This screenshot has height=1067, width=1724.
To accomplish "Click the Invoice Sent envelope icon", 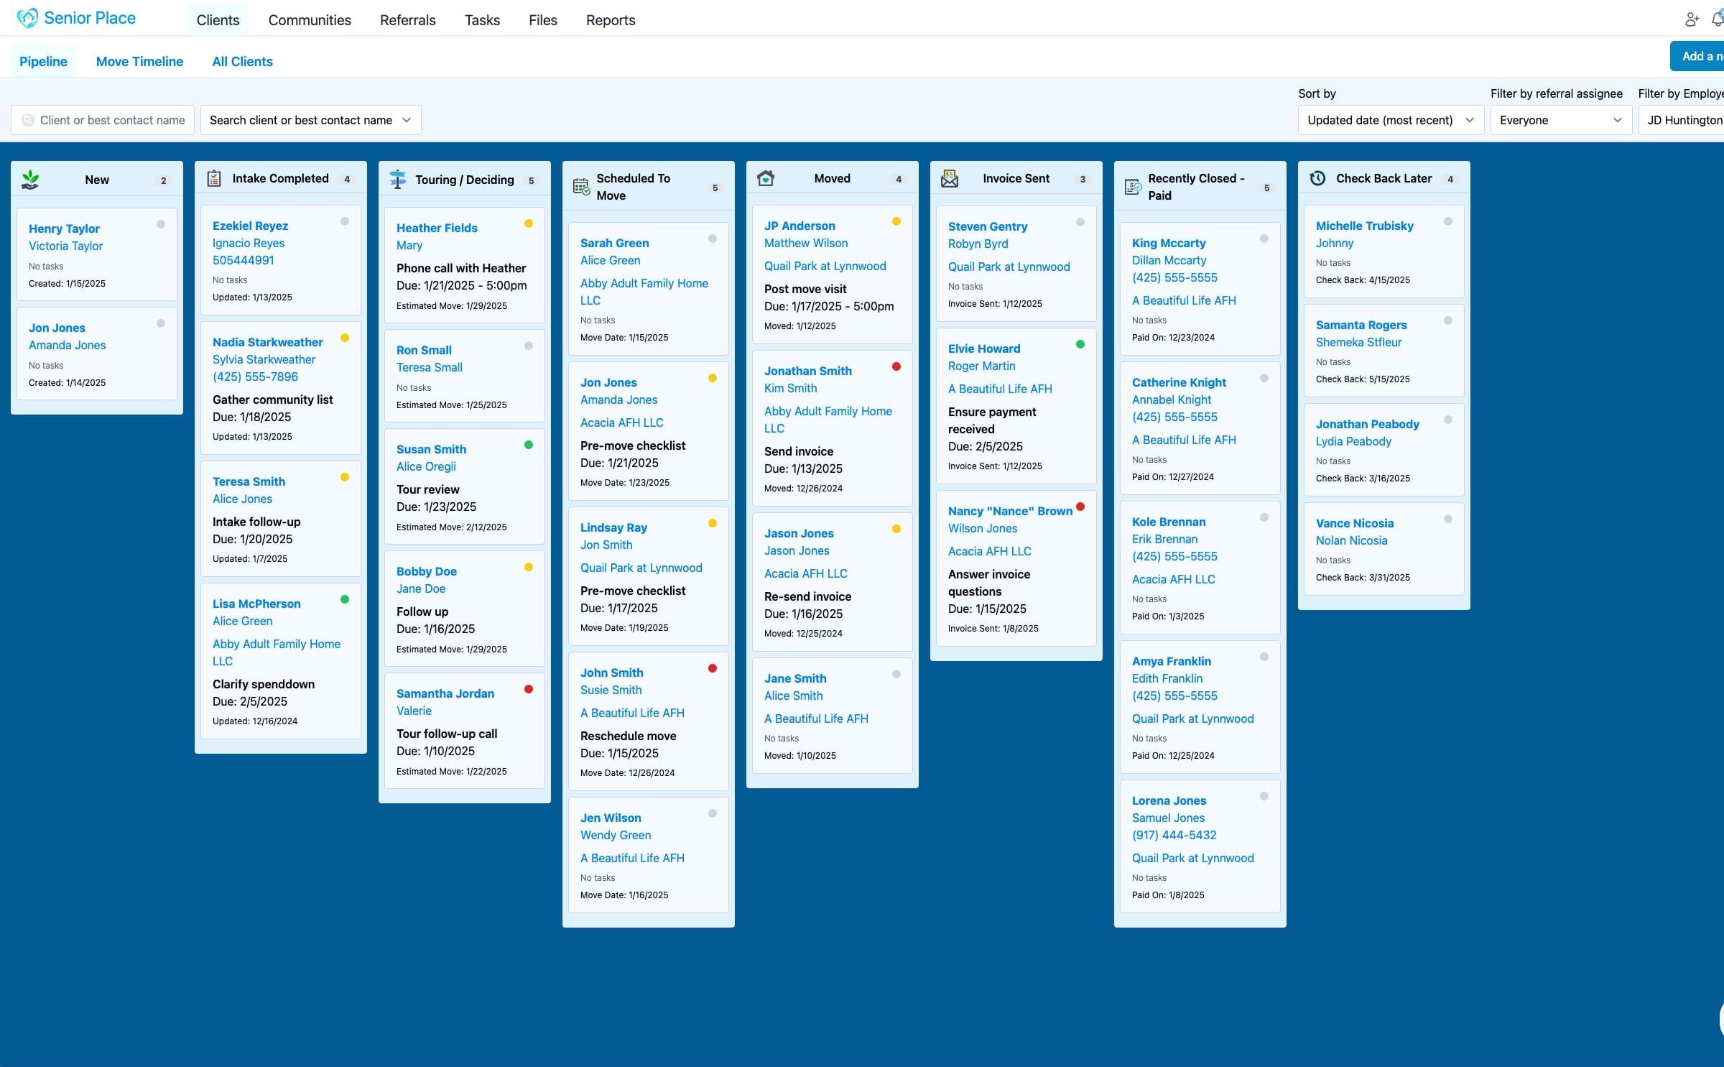I will tap(950, 178).
